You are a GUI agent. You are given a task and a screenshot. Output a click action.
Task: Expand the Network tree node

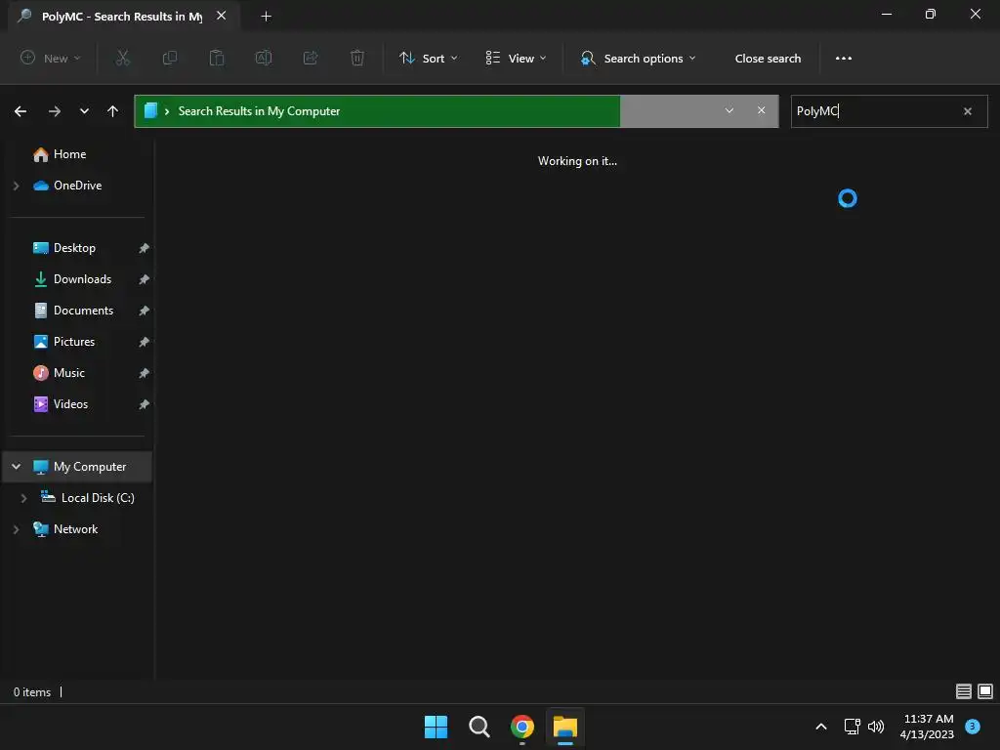(16, 529)
